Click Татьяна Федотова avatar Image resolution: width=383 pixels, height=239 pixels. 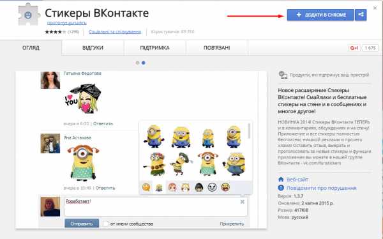(x=50, y=80)
